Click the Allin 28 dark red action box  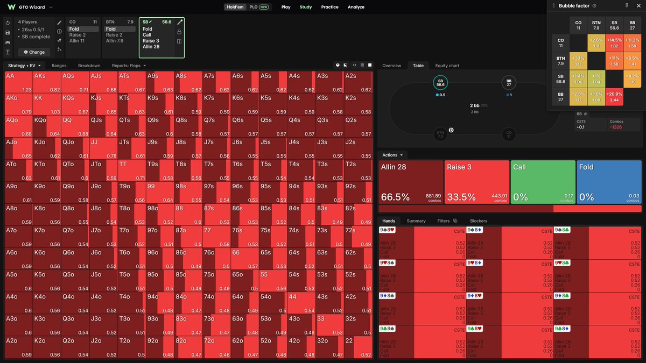click(x=410, y=182)
